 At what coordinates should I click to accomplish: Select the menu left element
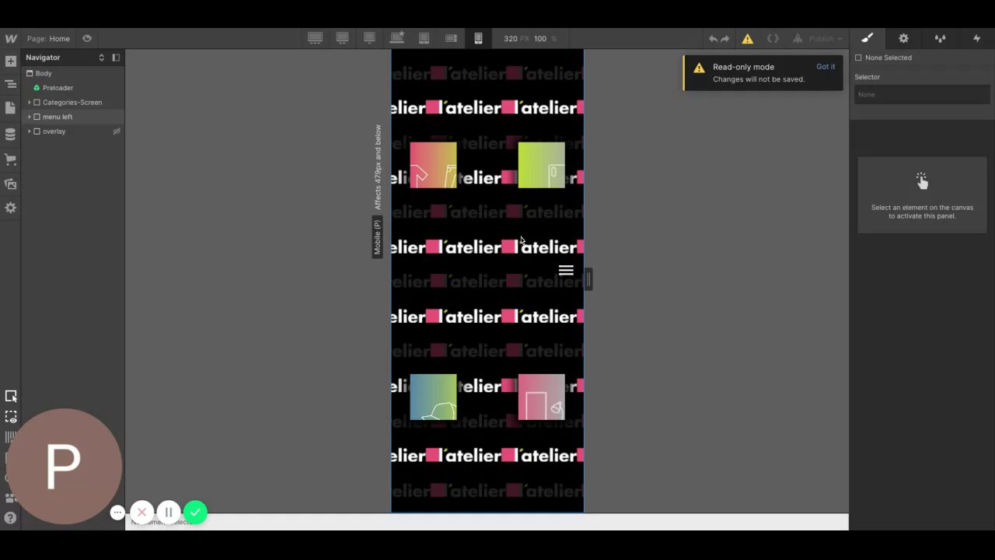click(58, 117)
